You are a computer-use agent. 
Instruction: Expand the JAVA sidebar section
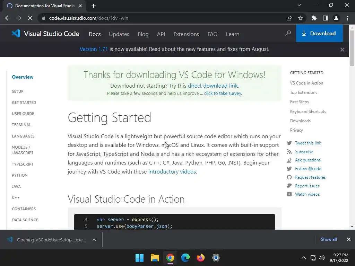(16, 186)
